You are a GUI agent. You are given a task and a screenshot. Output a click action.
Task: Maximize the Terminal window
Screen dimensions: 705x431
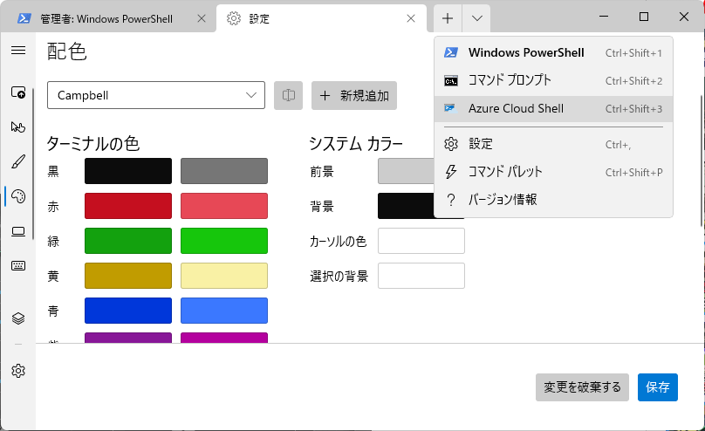pyautogui.click(x=644, y=17)
